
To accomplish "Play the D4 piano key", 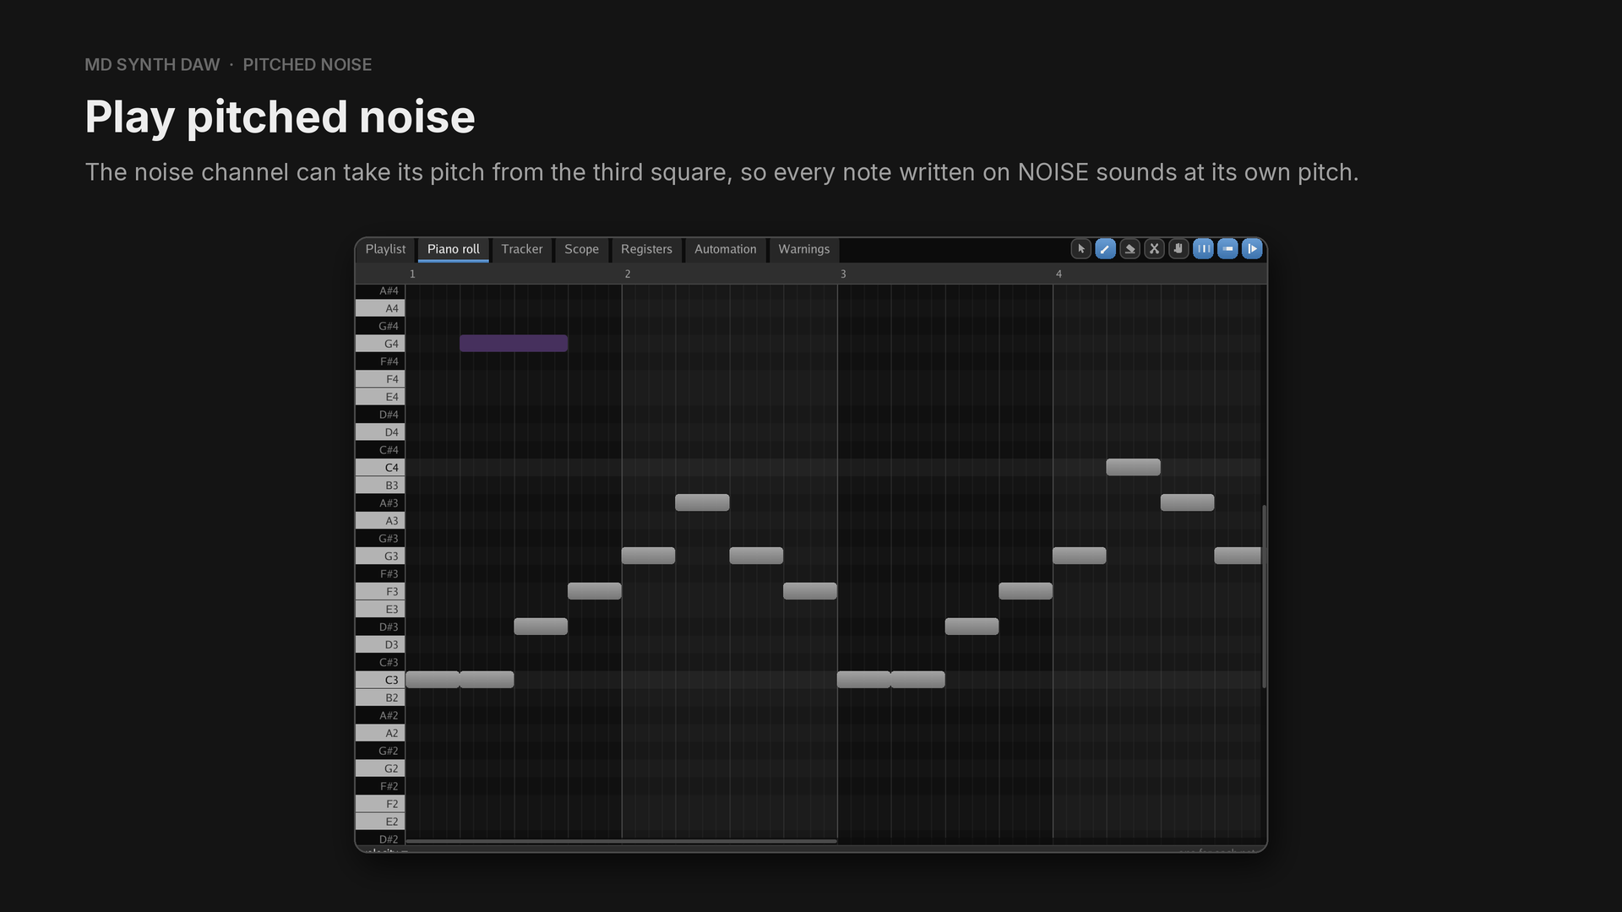I will 380,432.
